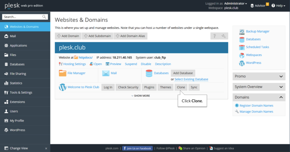
Task: Click Register Domain Names link
Action: pyautogui.click(x=256, y=106)
